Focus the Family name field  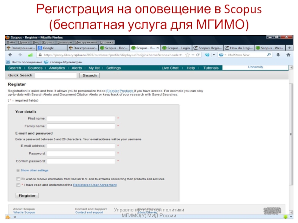[x=81, y=126]
